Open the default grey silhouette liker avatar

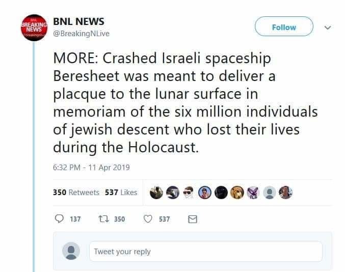(x=269, y=193)
